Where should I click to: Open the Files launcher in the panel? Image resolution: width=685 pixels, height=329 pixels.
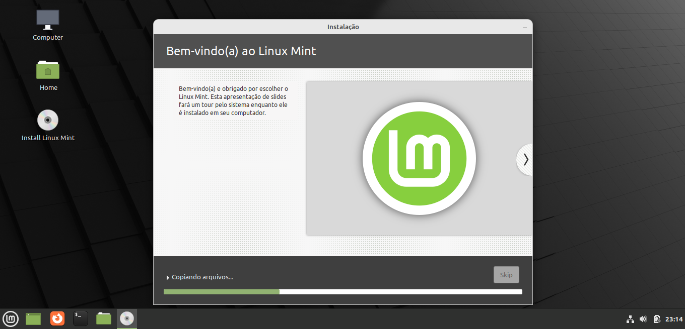[104, 318]
